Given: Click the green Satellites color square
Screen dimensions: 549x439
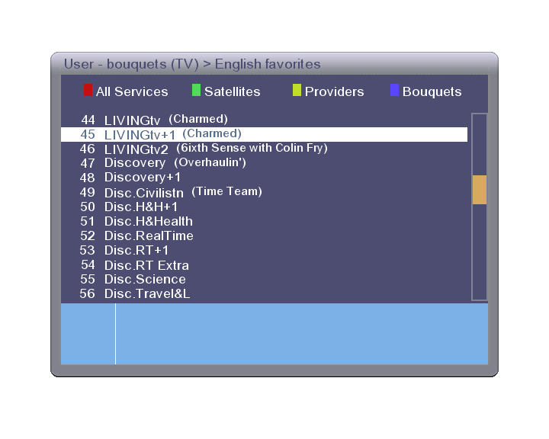Looking at the screenshot, I should 196,90.
